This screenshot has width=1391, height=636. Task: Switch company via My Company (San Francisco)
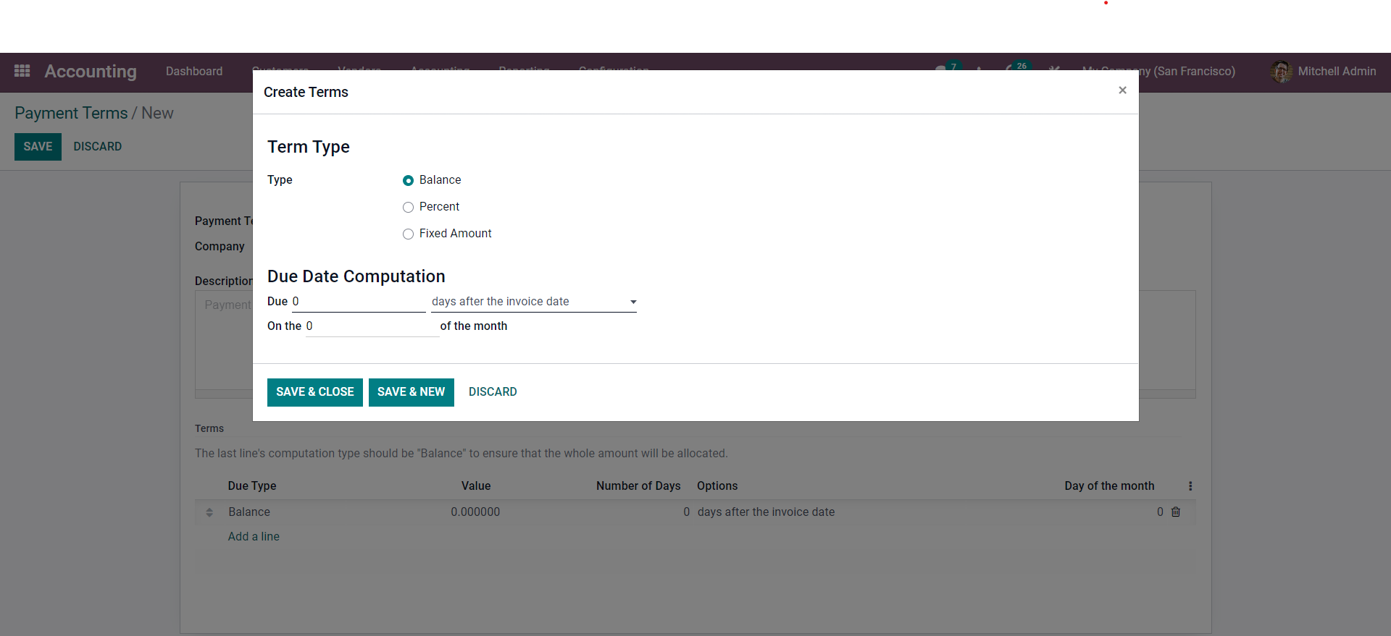click(x=1158, y=71)
